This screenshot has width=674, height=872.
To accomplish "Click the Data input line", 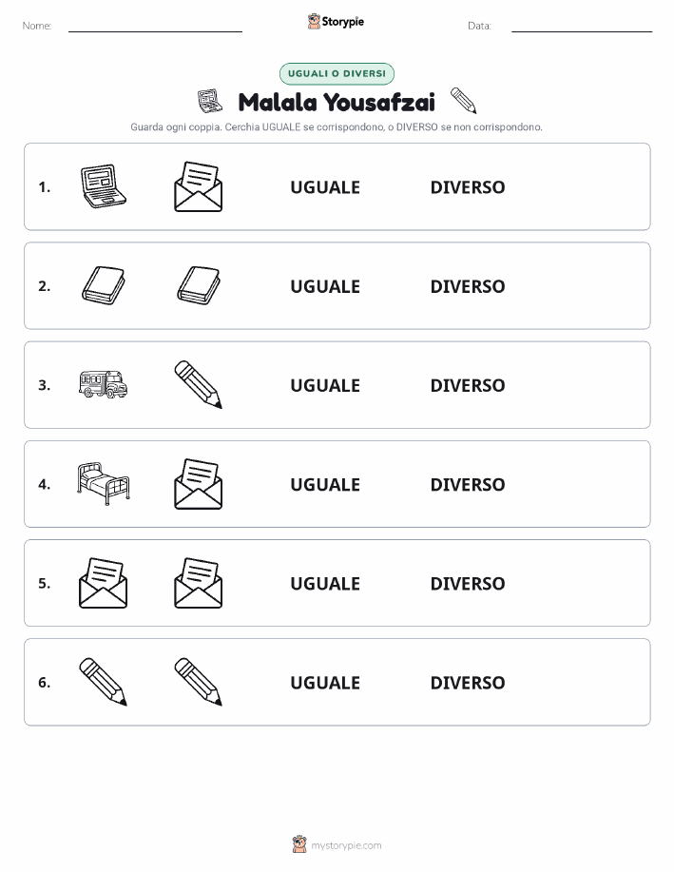I will click(x=582, y=27).
